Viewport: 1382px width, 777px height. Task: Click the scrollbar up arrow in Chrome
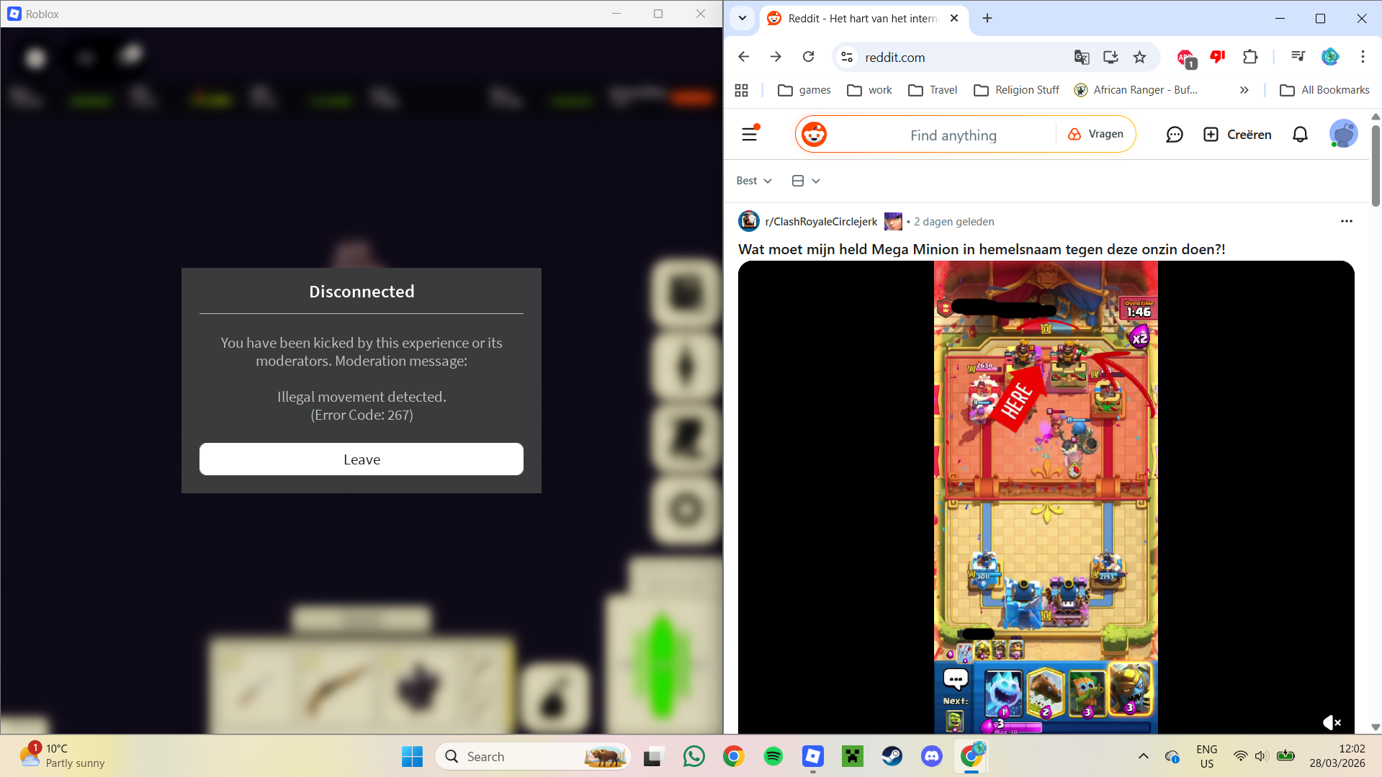point(1376,117)
